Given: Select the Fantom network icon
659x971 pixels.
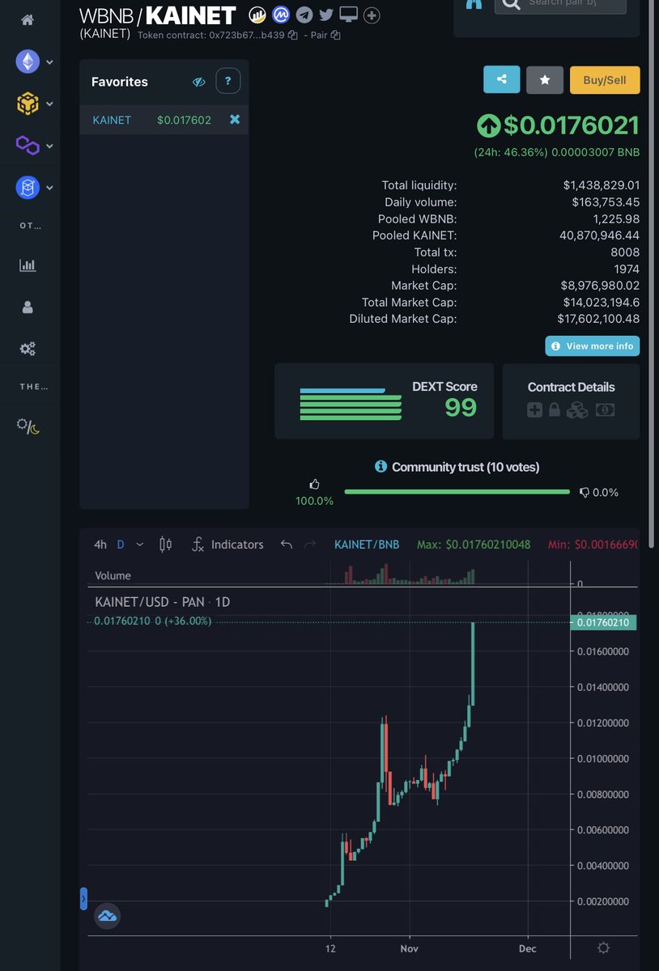Looking at the screenshot, I should click(28, 188).
